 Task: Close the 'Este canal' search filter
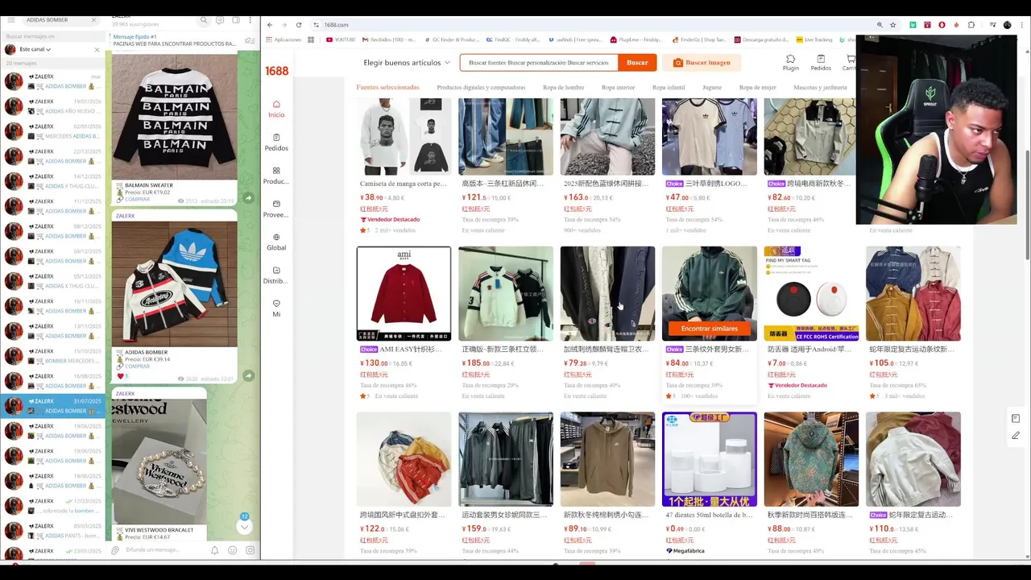pyautogui.click(x=97, y=49)
